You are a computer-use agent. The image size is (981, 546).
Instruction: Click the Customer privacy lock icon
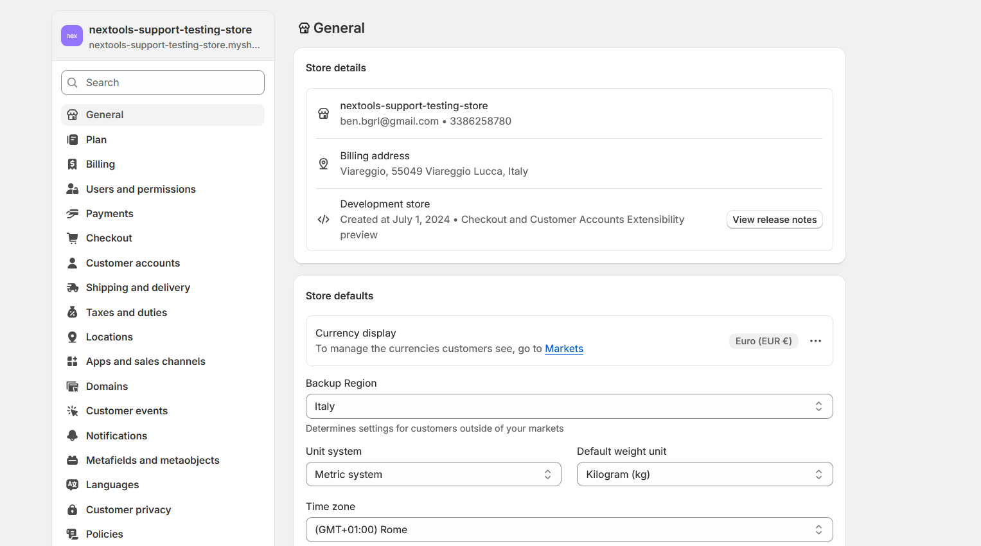[72, 510]
